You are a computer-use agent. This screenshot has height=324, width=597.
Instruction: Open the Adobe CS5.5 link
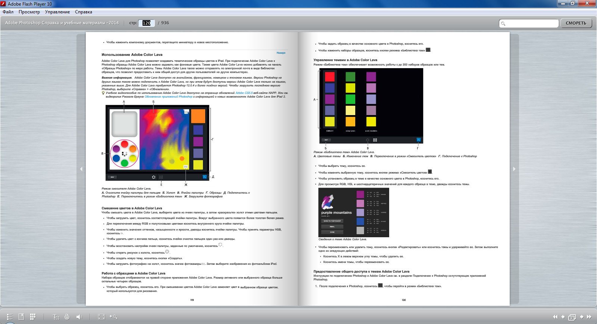[x=244, y=93]
